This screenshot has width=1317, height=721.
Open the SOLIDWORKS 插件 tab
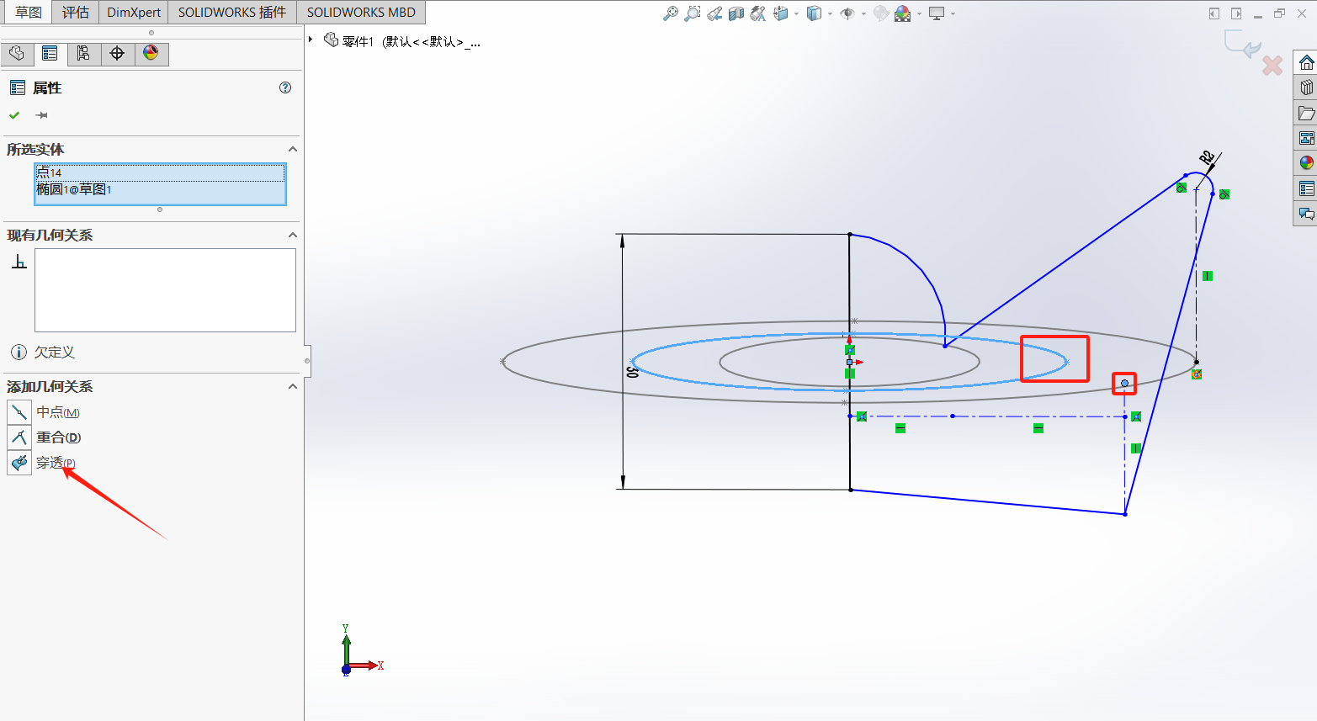click(231, 12)
